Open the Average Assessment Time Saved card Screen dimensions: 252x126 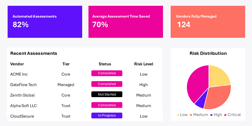125,22
